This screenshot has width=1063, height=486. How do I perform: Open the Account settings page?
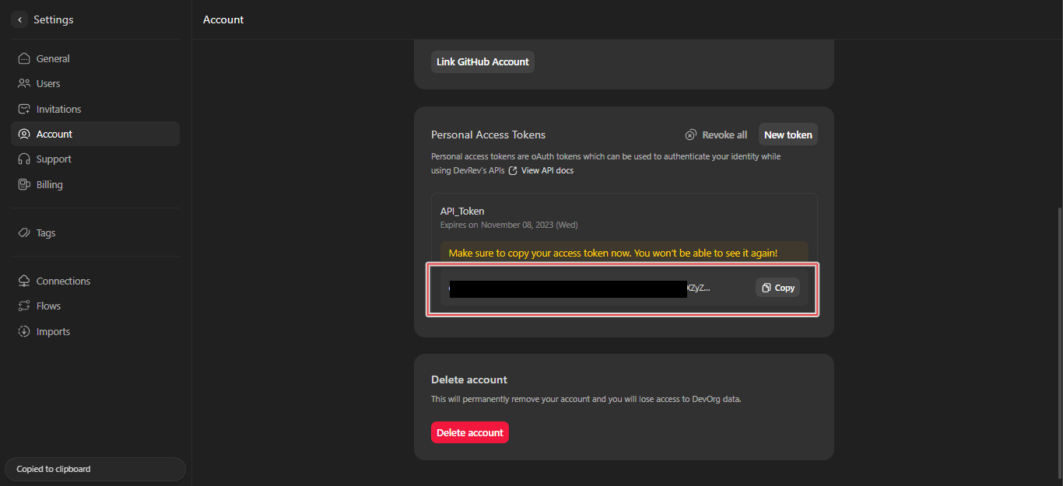point(54,135)
